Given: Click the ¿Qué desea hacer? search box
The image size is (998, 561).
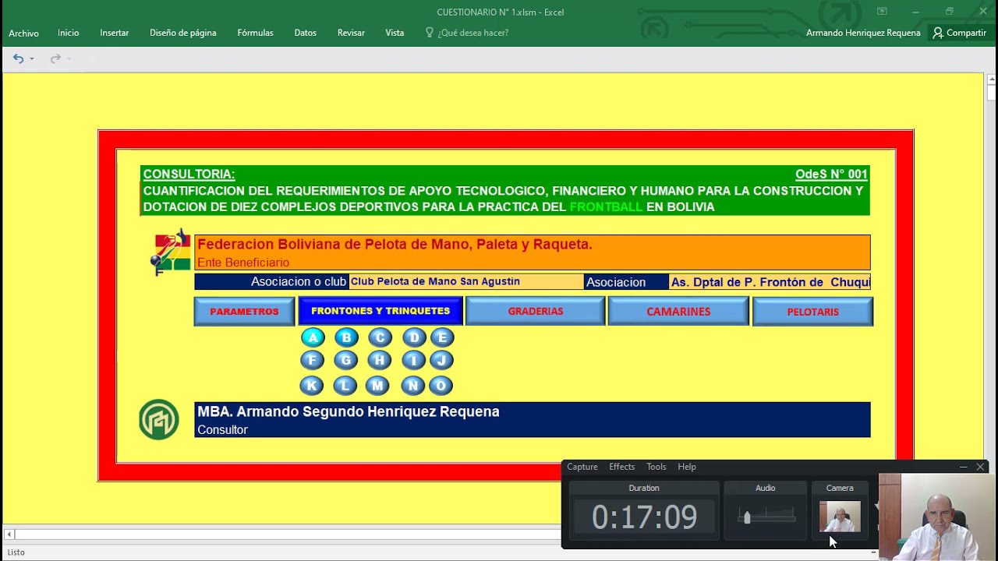Looking at the screenshot, I should pos(468,33).
